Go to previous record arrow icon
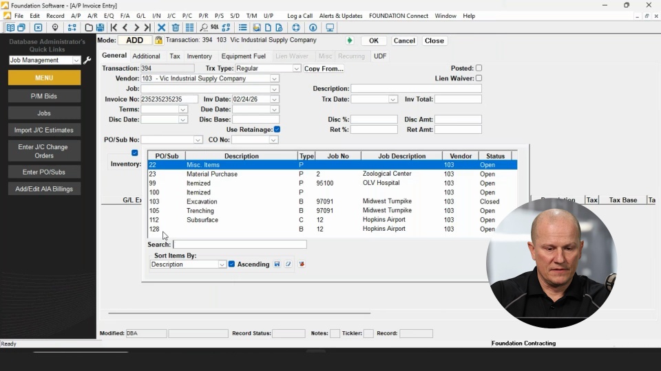 click(125, 27)
